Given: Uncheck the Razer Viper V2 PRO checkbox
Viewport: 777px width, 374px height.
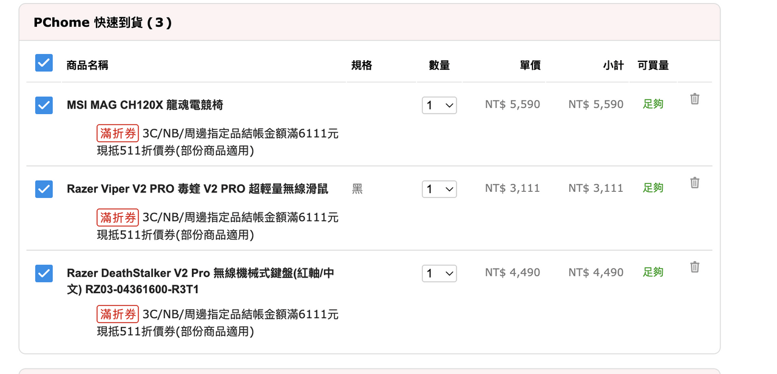Looking at the screenshot, I should (x=44, y=189).
